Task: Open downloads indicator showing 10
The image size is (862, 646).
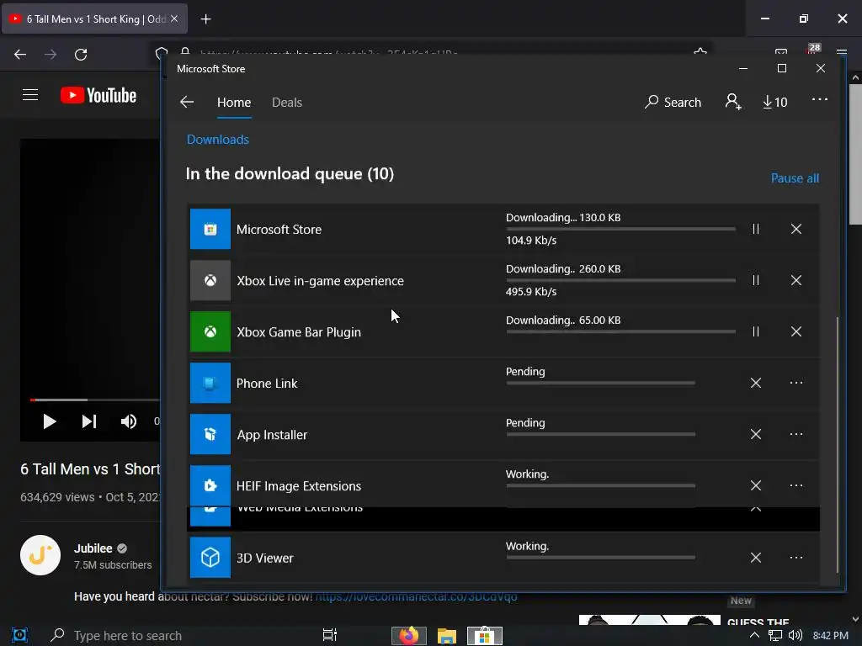Action: click(775, 102)
